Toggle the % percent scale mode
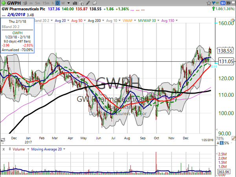 tap(227, 143)
